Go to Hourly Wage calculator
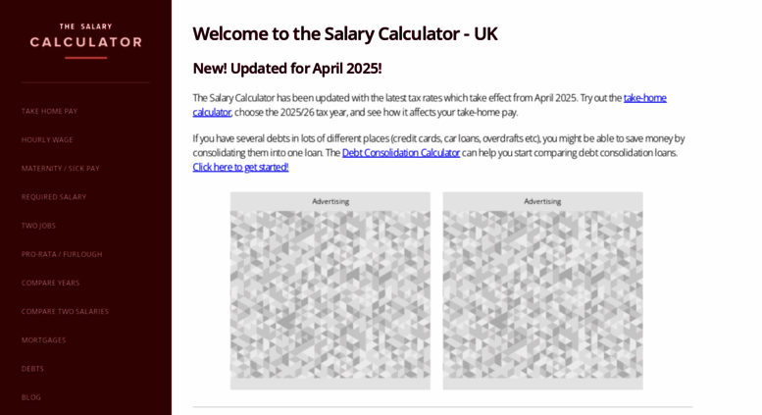This screenshot has width=762, height=415. [x=47, y=140]
